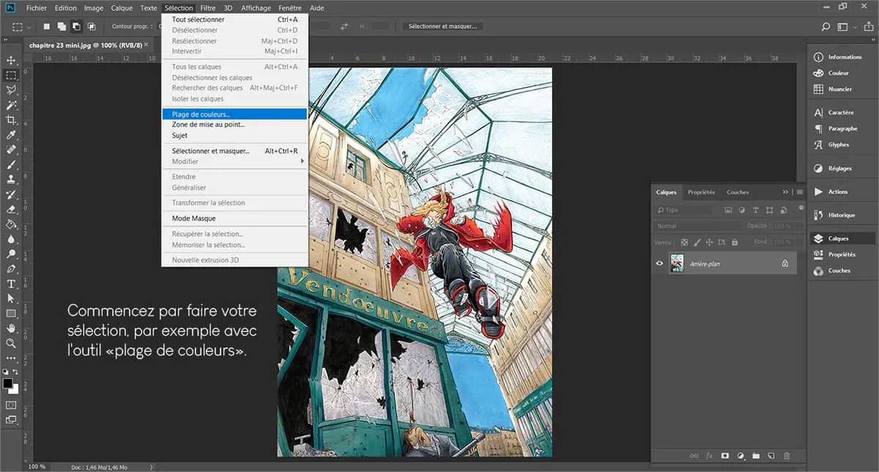This screenshot has height=472, width=879.
Task: Open the Informations panel
Action: [x=842, y=57]
